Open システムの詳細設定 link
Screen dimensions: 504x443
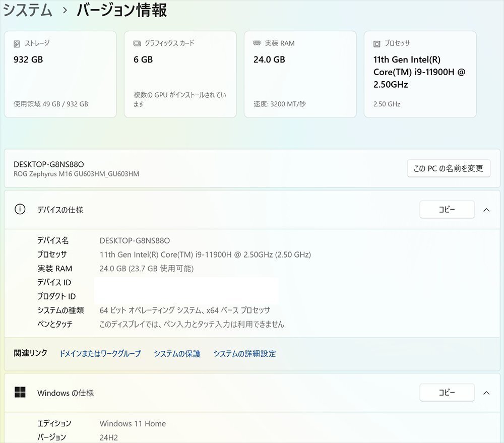click(244, 354)
